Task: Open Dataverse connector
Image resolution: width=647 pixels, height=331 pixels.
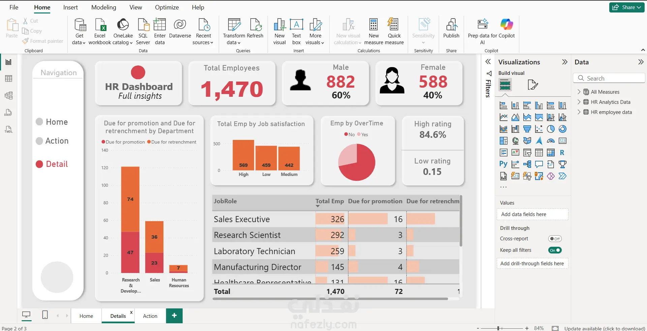Action: click(x=180, y=28)
